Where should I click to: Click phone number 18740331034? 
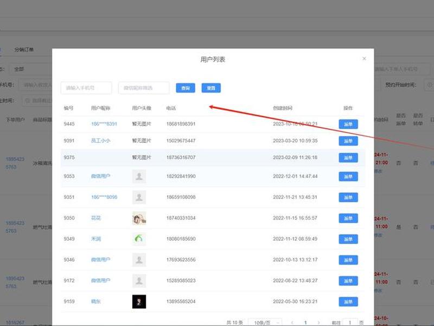(181, 218)
